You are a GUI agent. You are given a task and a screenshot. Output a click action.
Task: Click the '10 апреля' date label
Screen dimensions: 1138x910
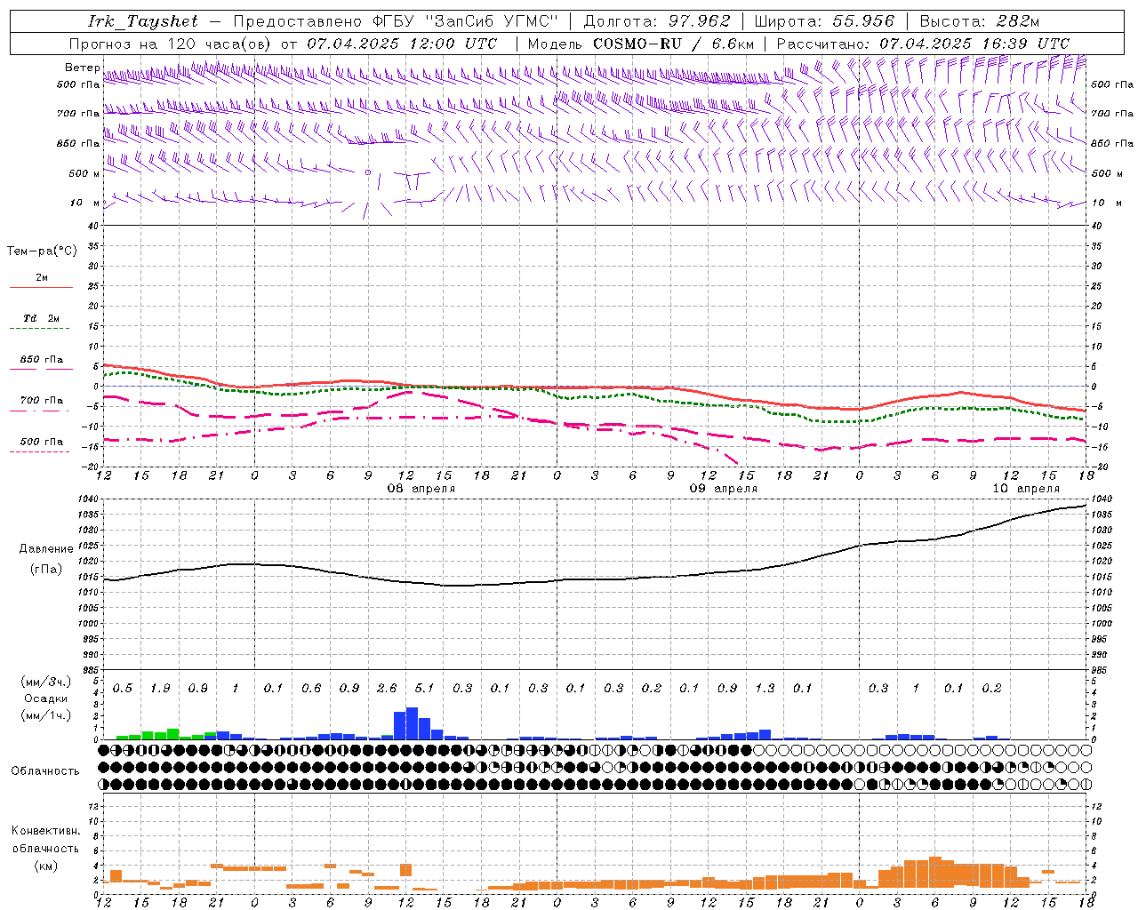point(1026,489)
